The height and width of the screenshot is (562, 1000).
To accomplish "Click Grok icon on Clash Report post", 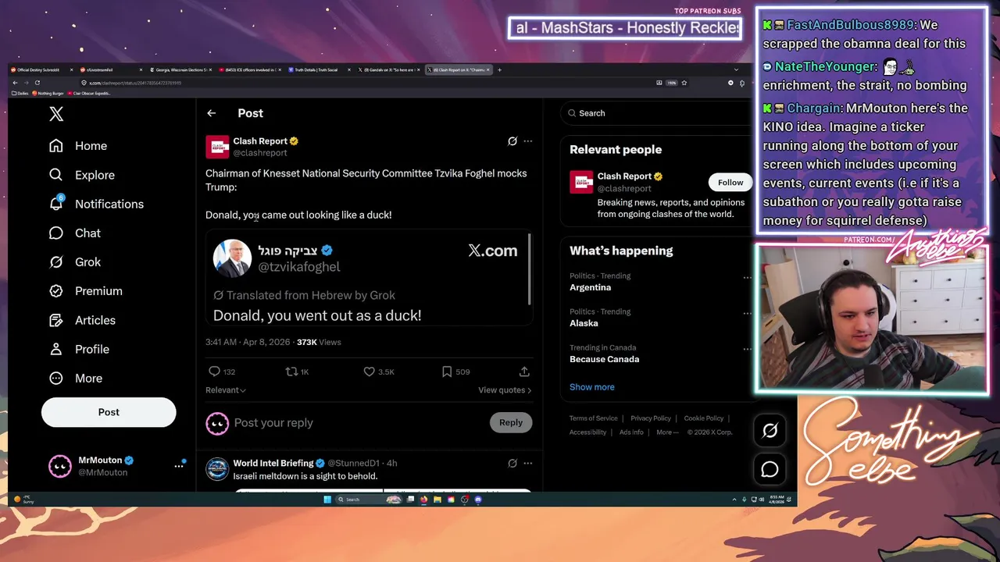I will 512,141.
